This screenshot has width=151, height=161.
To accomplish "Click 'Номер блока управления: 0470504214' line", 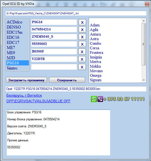I will coord(33,119).
